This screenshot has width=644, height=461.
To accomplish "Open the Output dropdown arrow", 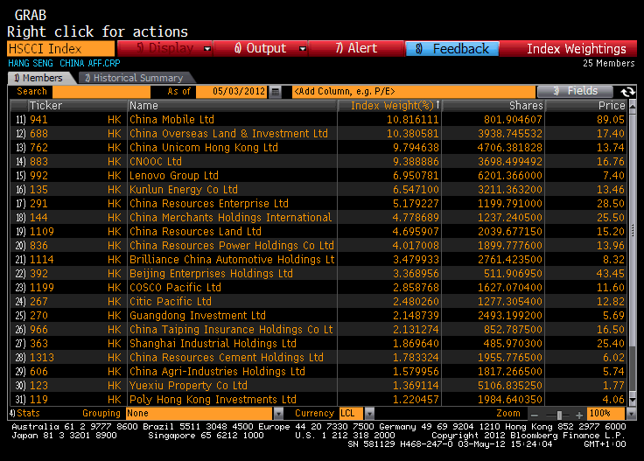I will pos(297,49).
